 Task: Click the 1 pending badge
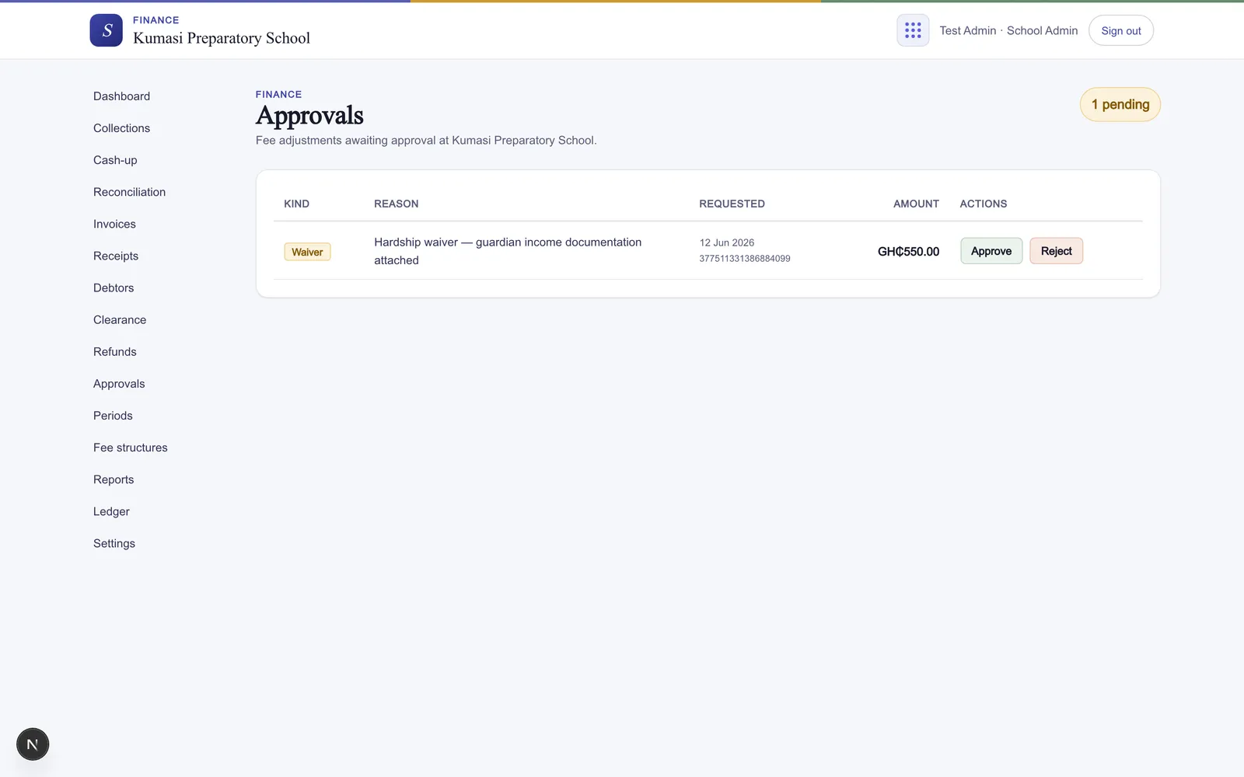click(x=1120, y=104)
